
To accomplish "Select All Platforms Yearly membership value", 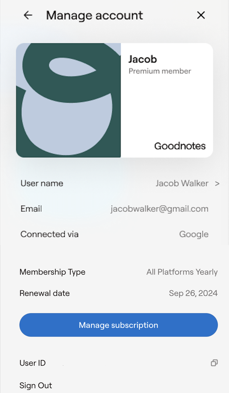I will [x=182, y=272].
